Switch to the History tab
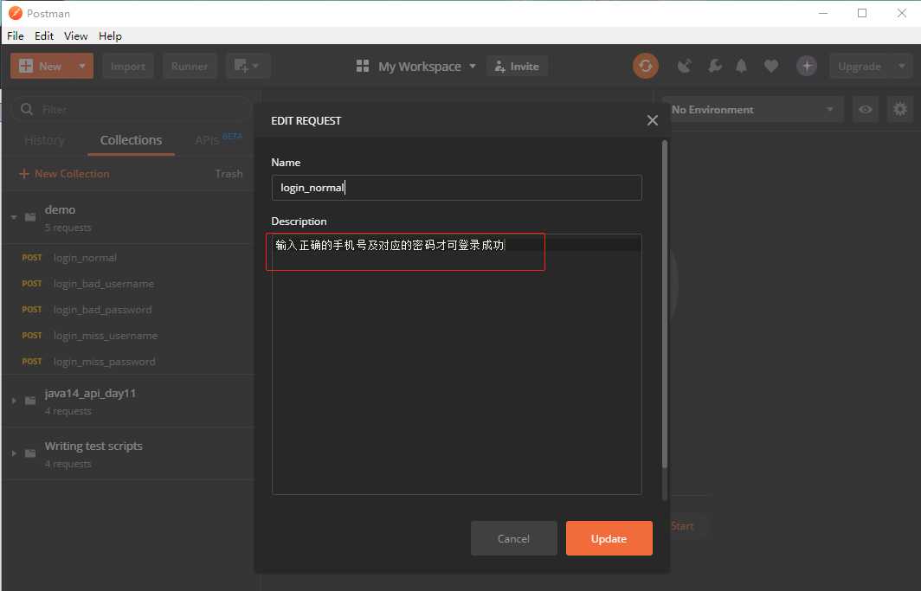 [x=45, y=140]
